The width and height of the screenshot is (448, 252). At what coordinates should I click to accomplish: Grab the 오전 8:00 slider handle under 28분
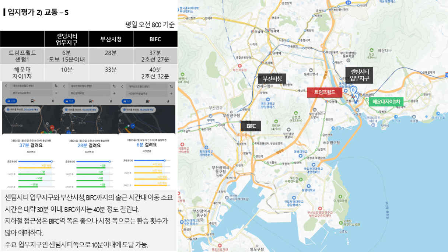[109, 161]
